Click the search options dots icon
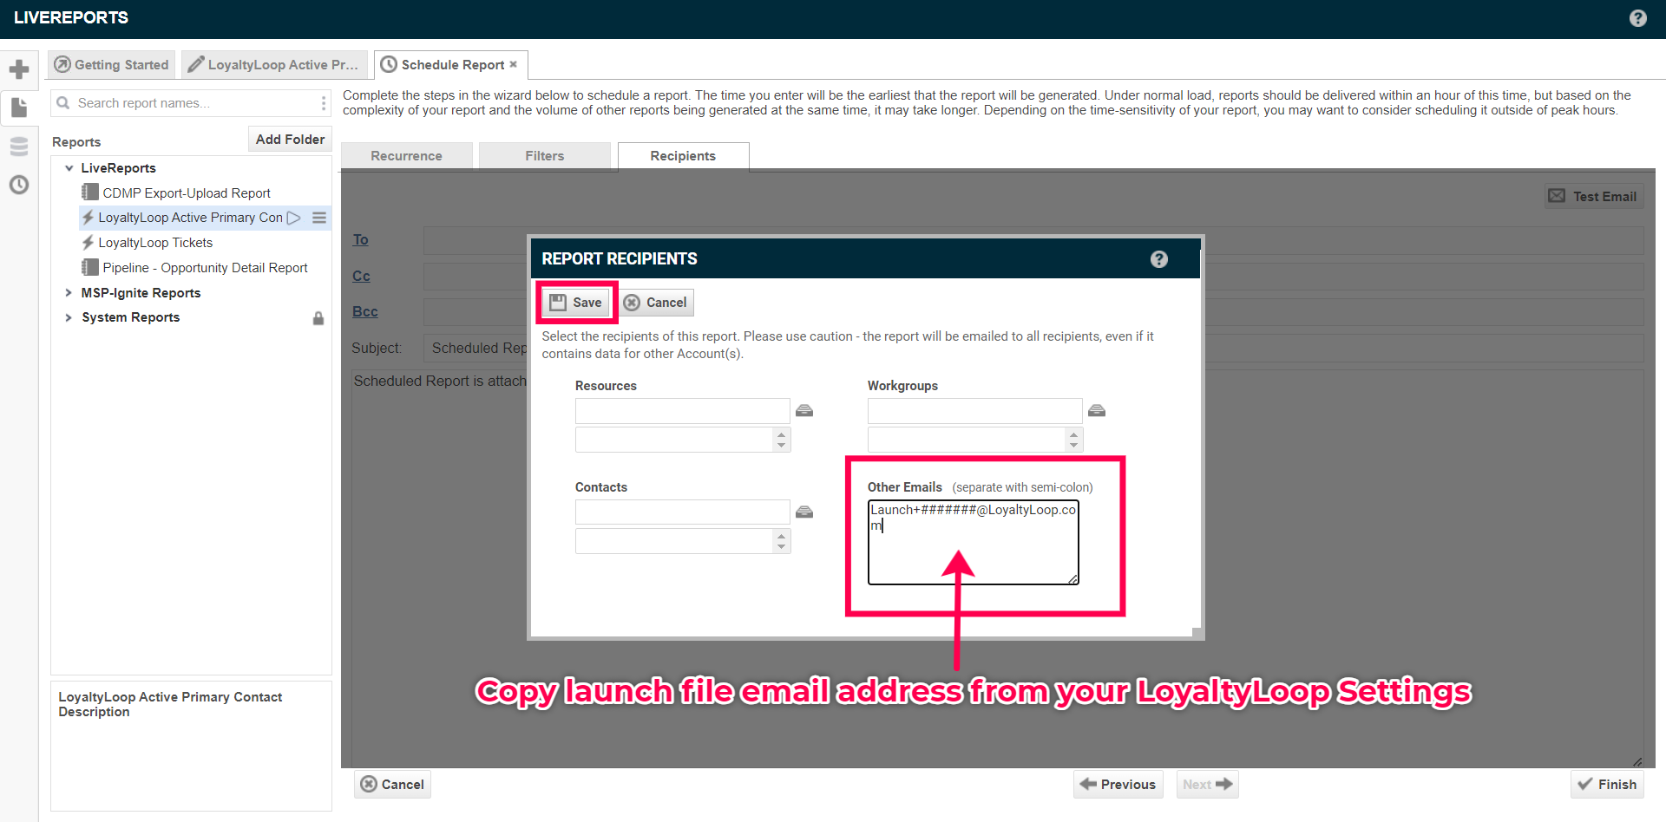 point(324,103)
